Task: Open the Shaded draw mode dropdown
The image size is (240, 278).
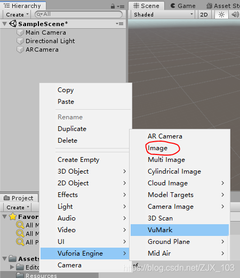Action: (163, 14)
